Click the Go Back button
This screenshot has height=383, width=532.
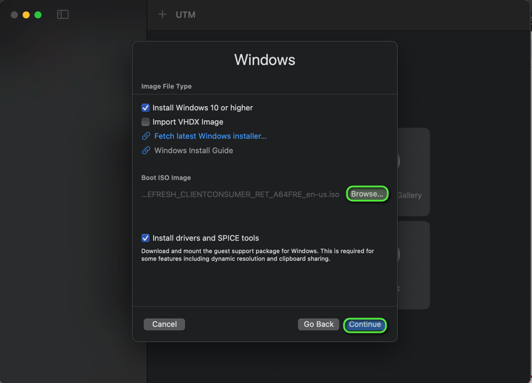click(319, 324)
